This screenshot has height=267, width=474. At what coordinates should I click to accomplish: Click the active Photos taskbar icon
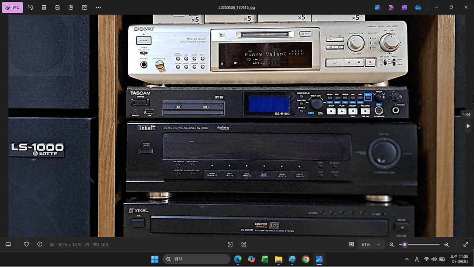pyautogui.click(x=319, y=259)
